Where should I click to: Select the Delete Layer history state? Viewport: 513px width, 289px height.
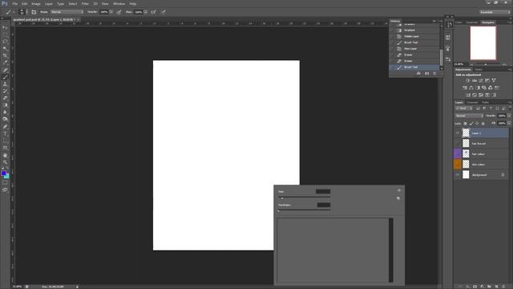click(414, 36)
